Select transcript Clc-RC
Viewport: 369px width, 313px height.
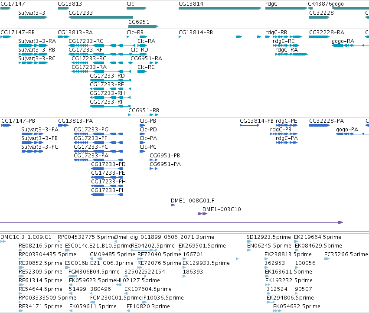click(142, 72)
